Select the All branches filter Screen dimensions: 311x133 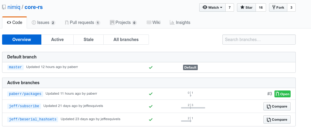(x=126, y=40)
